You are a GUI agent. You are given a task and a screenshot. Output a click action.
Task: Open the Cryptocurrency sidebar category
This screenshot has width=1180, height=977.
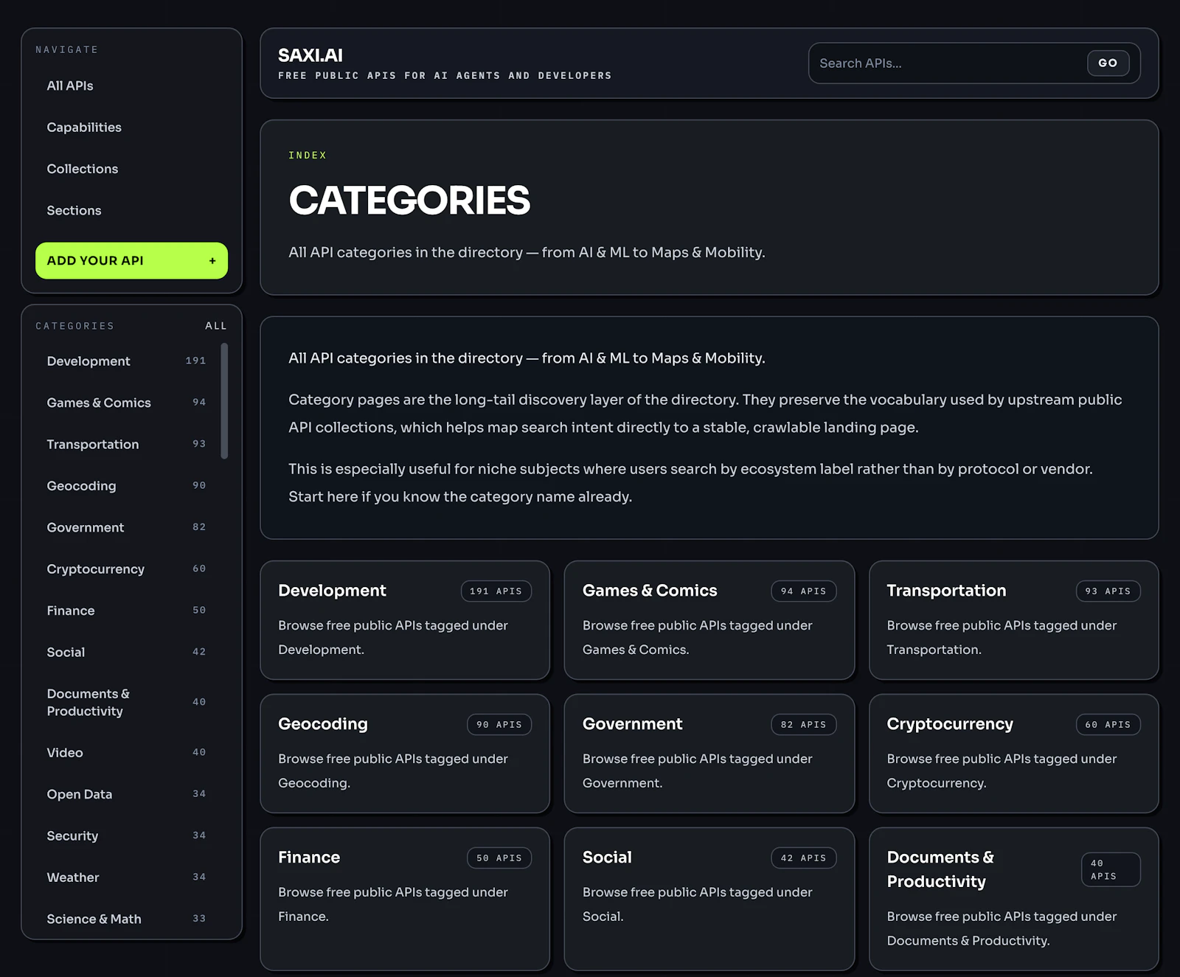(95, 569)
